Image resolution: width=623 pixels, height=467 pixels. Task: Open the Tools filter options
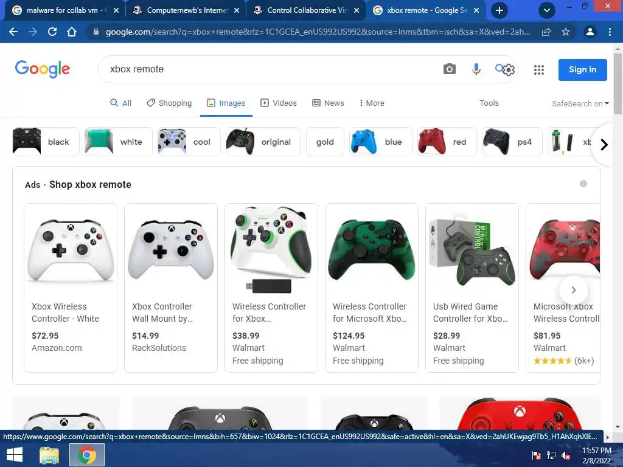tap(489, 103)
